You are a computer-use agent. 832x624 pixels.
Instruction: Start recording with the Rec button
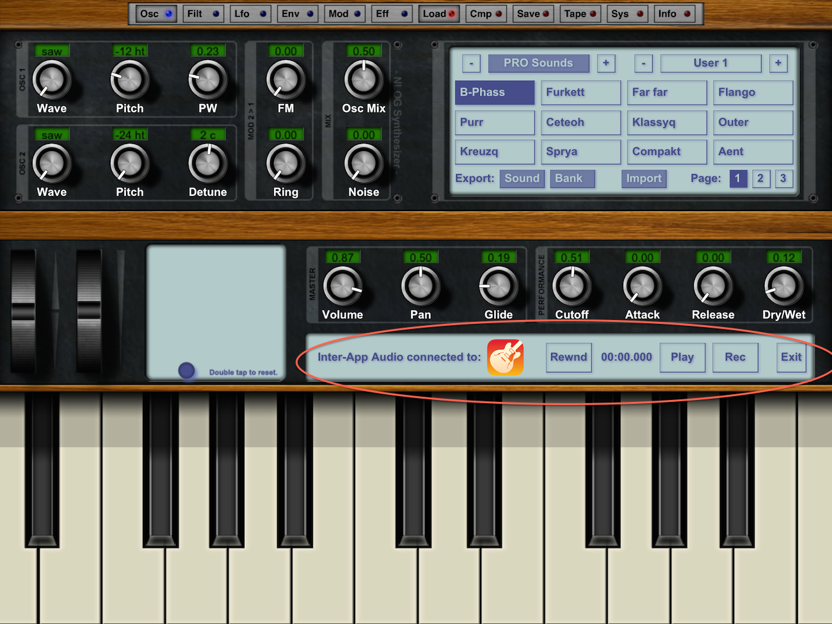pyautogui.click(x=735, y=357)
